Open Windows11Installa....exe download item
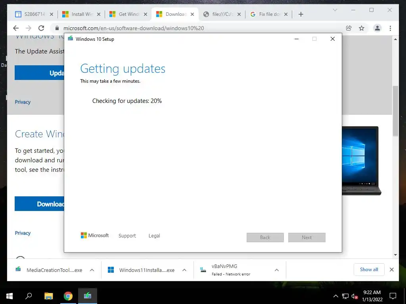The width and height of the screenshot is (406, 304). point(142,270)
